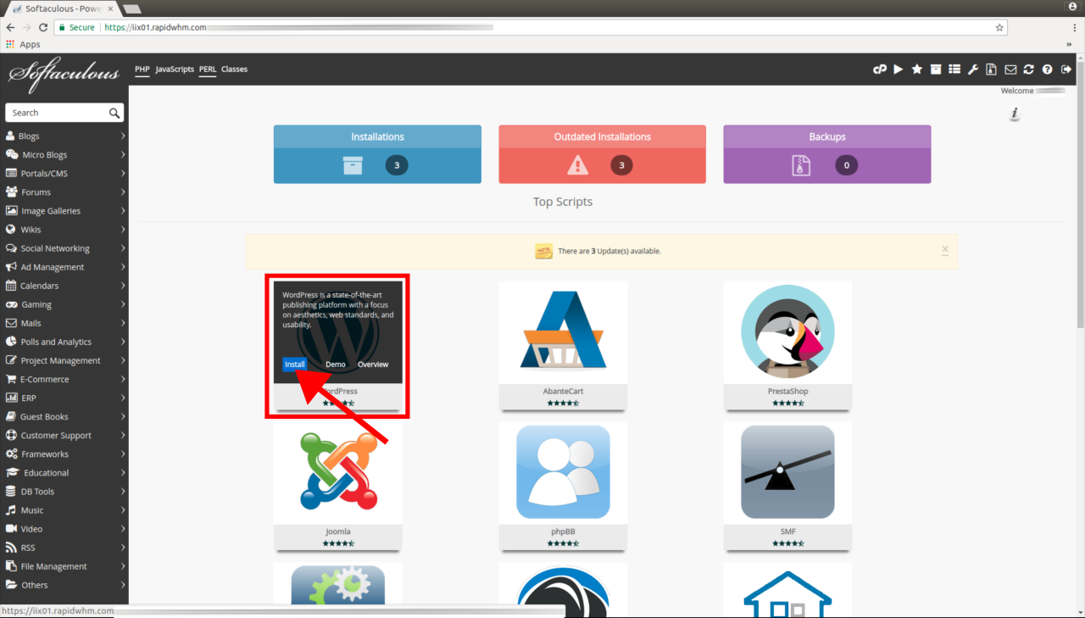This screenshot has width=1085, height=618.
Task: Switch to the PERL tab
Action: point(207,70)
